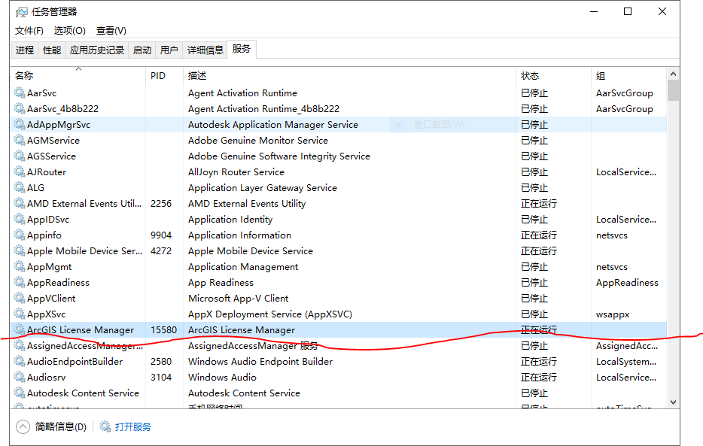
Task: Open Services via the 打开服务 link
Action: [132, 426]
